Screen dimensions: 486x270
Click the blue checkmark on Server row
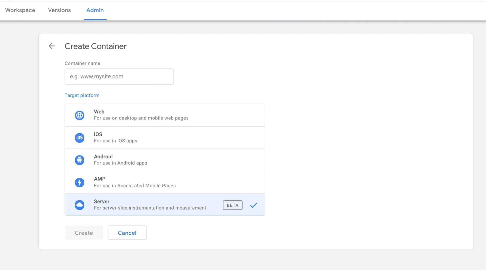[x=254, y=205]
